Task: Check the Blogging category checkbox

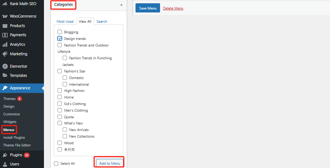Action: [60, 32]
